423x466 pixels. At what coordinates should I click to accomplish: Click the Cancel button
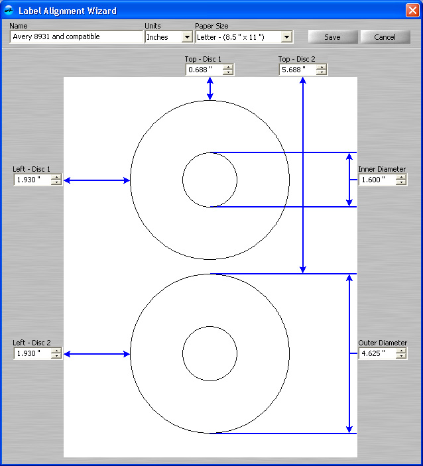pos(385,37)
